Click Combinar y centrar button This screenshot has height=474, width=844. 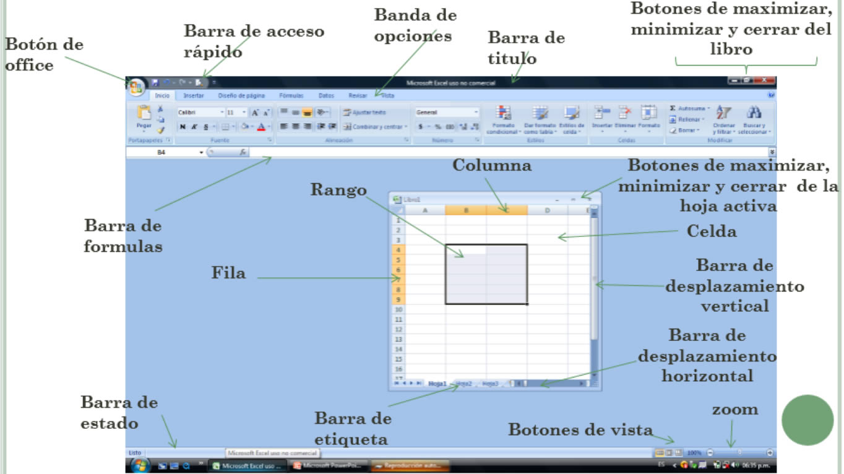(x=375, y=127)
